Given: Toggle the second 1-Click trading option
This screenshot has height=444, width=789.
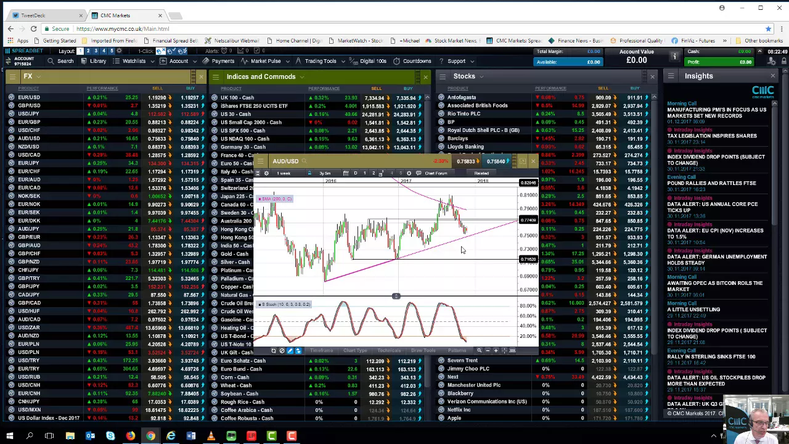Looking at the screenshot, I should (x=171, y=51).
